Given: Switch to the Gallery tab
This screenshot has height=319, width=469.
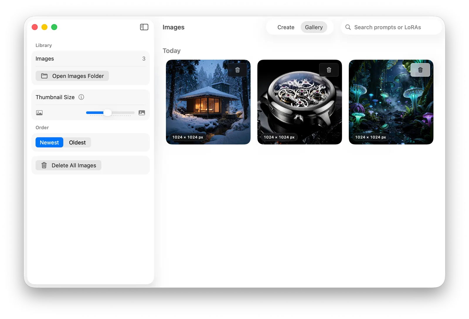Looking at the screenshot, I should click(x=314, y=27).
